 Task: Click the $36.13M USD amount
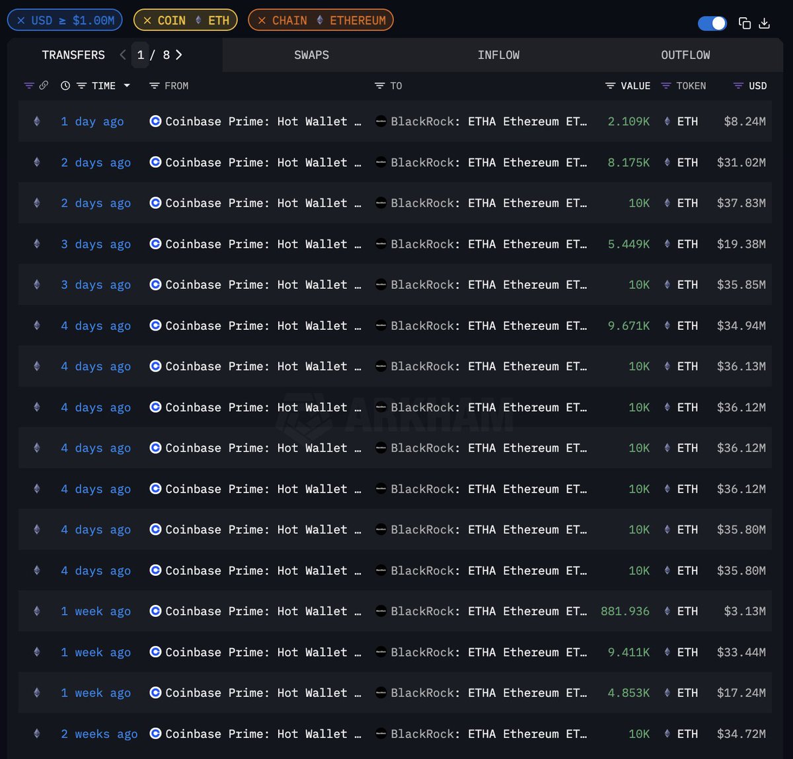pos(741,366)
